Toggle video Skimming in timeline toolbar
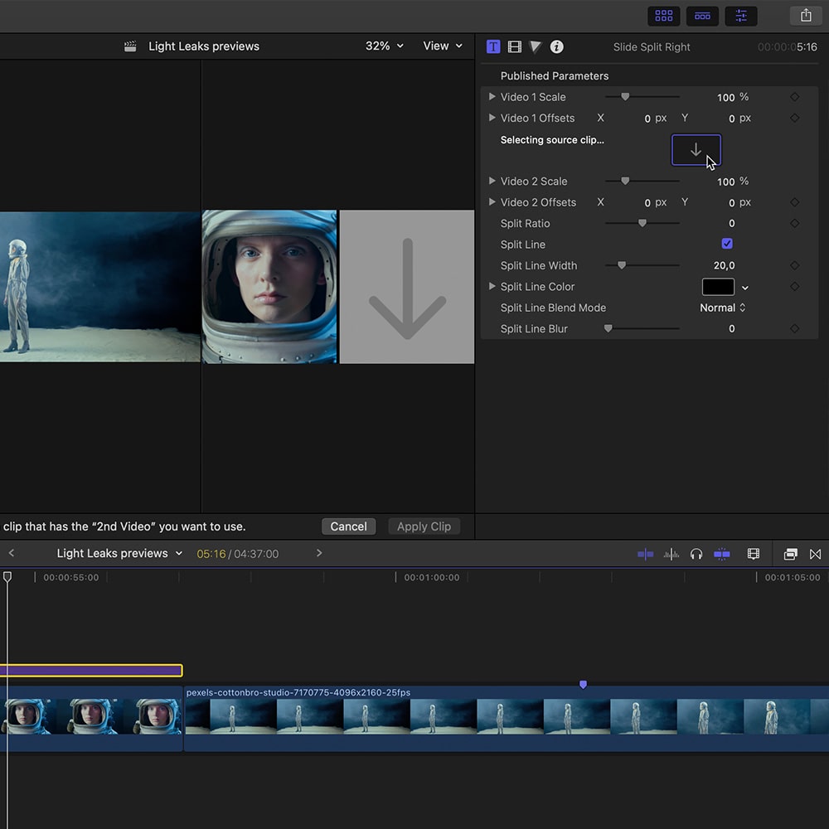 pos(645,554)
